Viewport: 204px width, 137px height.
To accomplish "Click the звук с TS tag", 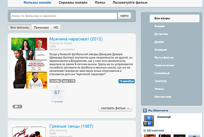I will (x=69, y=81).
